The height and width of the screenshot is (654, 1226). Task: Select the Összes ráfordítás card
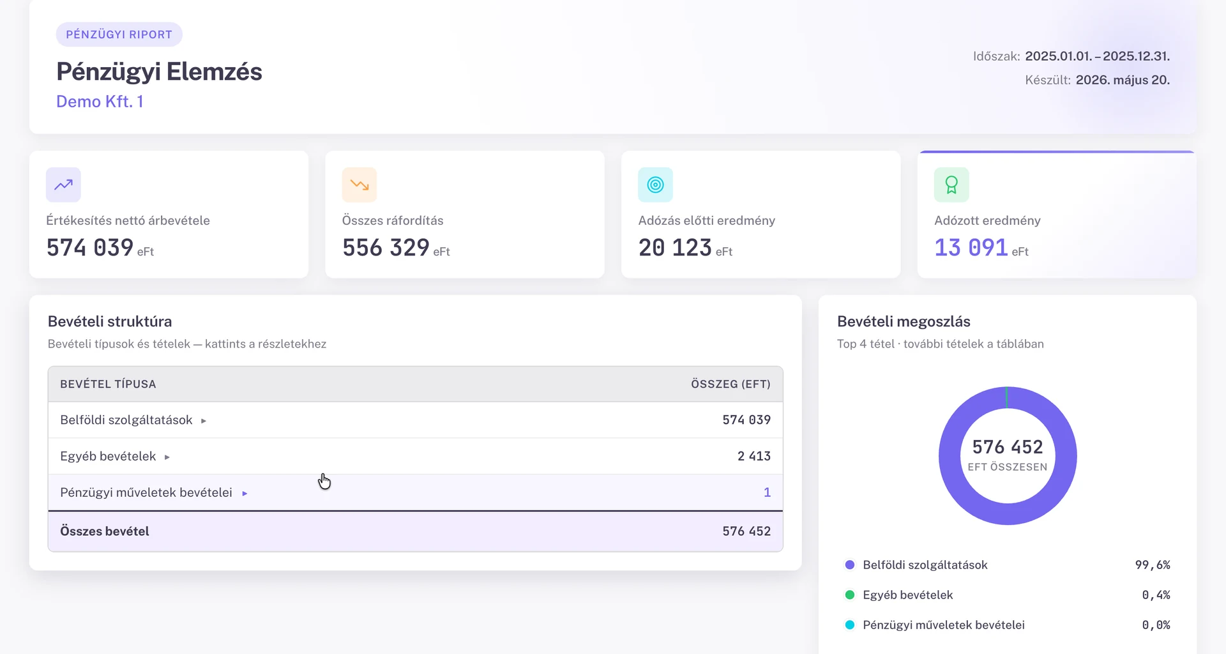465,215
